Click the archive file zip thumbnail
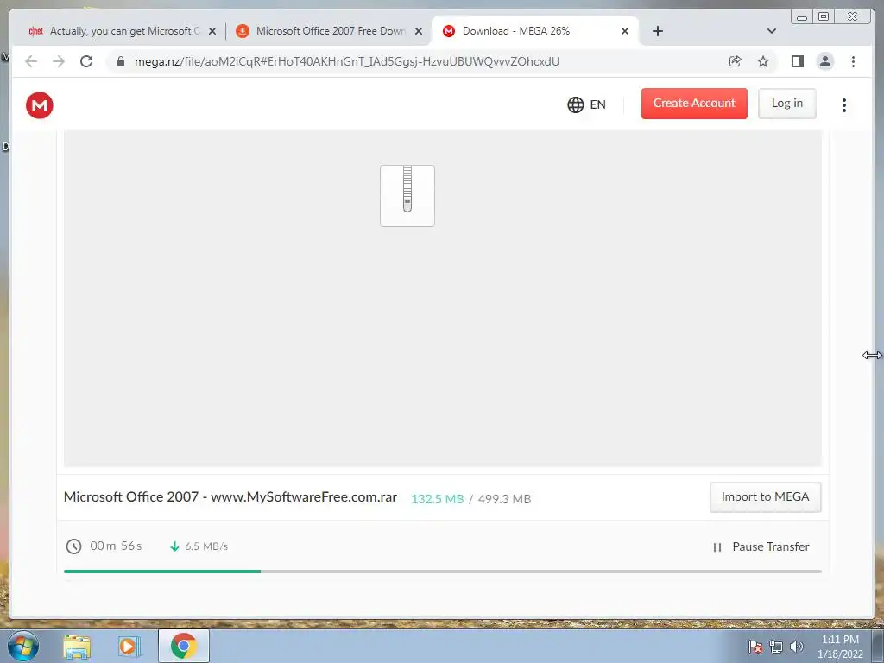Viewport: 884px width, 663px height. pyautogui.click(x=407, y=196)
